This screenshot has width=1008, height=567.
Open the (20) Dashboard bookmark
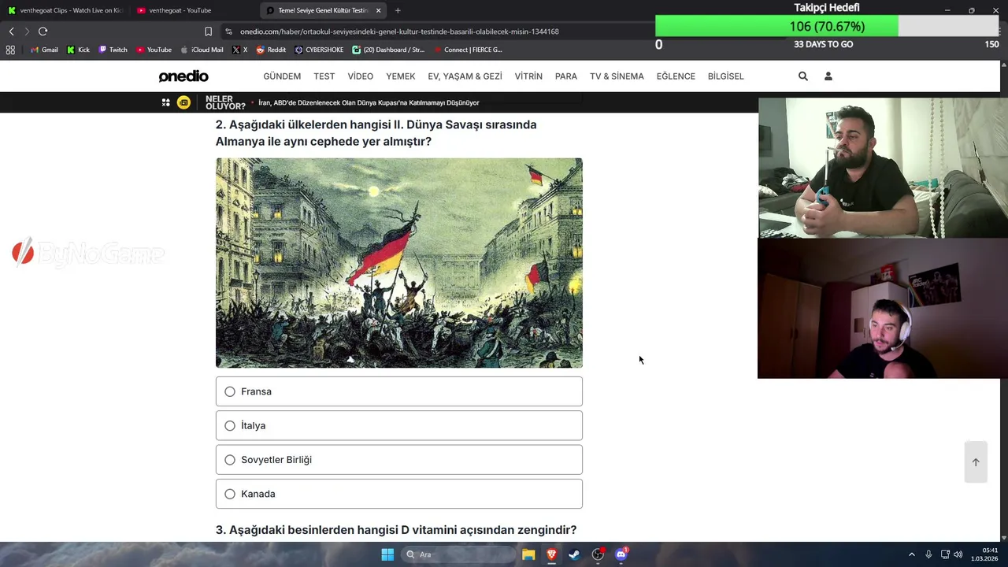tap(388, 50)
